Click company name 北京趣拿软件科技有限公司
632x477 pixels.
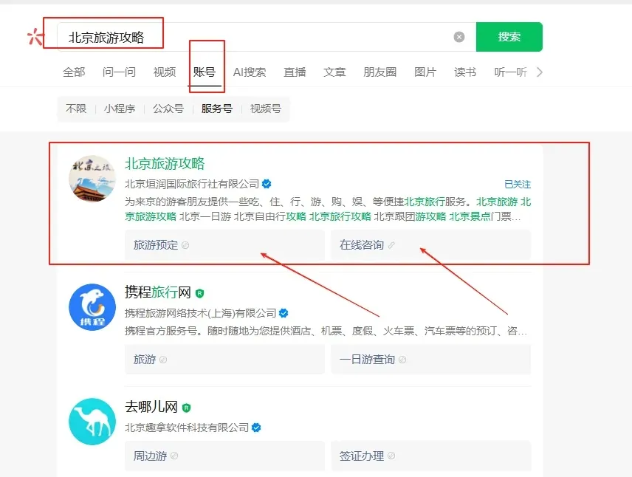click(187, 428)
